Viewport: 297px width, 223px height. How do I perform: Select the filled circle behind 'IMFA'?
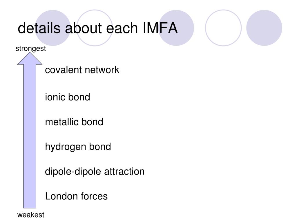176,28
